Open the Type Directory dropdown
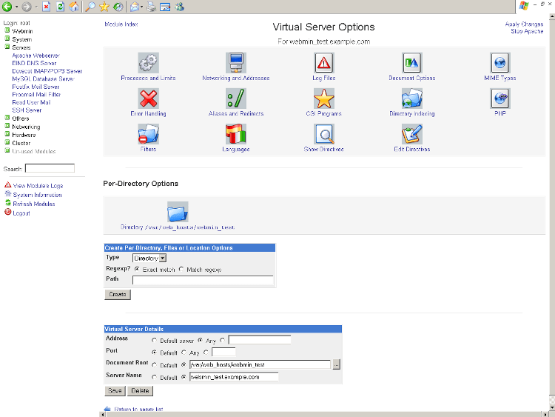This screenshot has height=417, width=555. tap(149, 258)
